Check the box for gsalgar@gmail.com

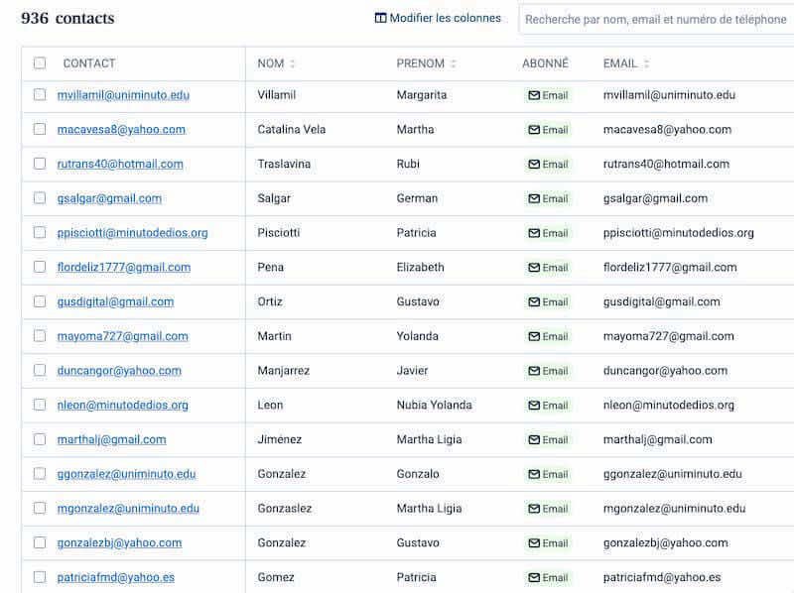pyautogui.click(x=40, y=198)
